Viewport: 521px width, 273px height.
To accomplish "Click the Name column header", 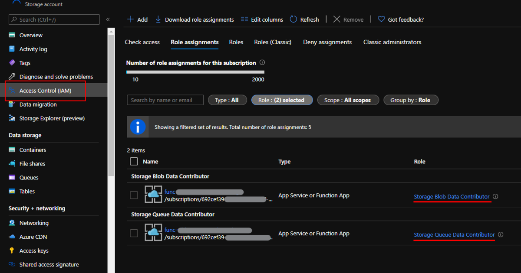I will click(150, 162).
